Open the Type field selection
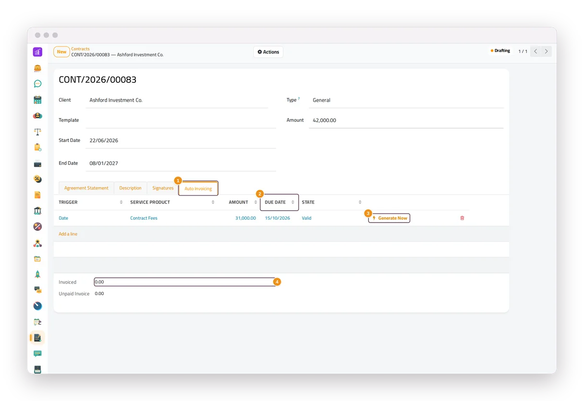The width and height of the screenshot is (584, 401). 406,100
